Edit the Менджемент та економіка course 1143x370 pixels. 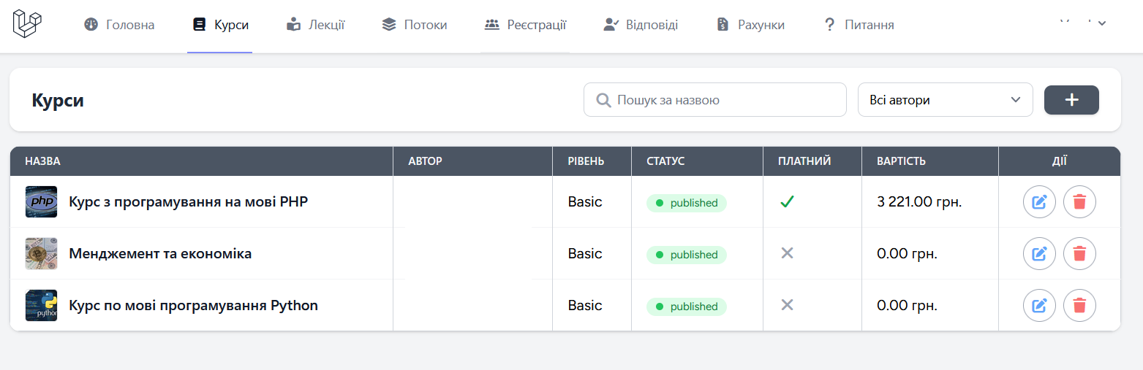[1039, 254]
